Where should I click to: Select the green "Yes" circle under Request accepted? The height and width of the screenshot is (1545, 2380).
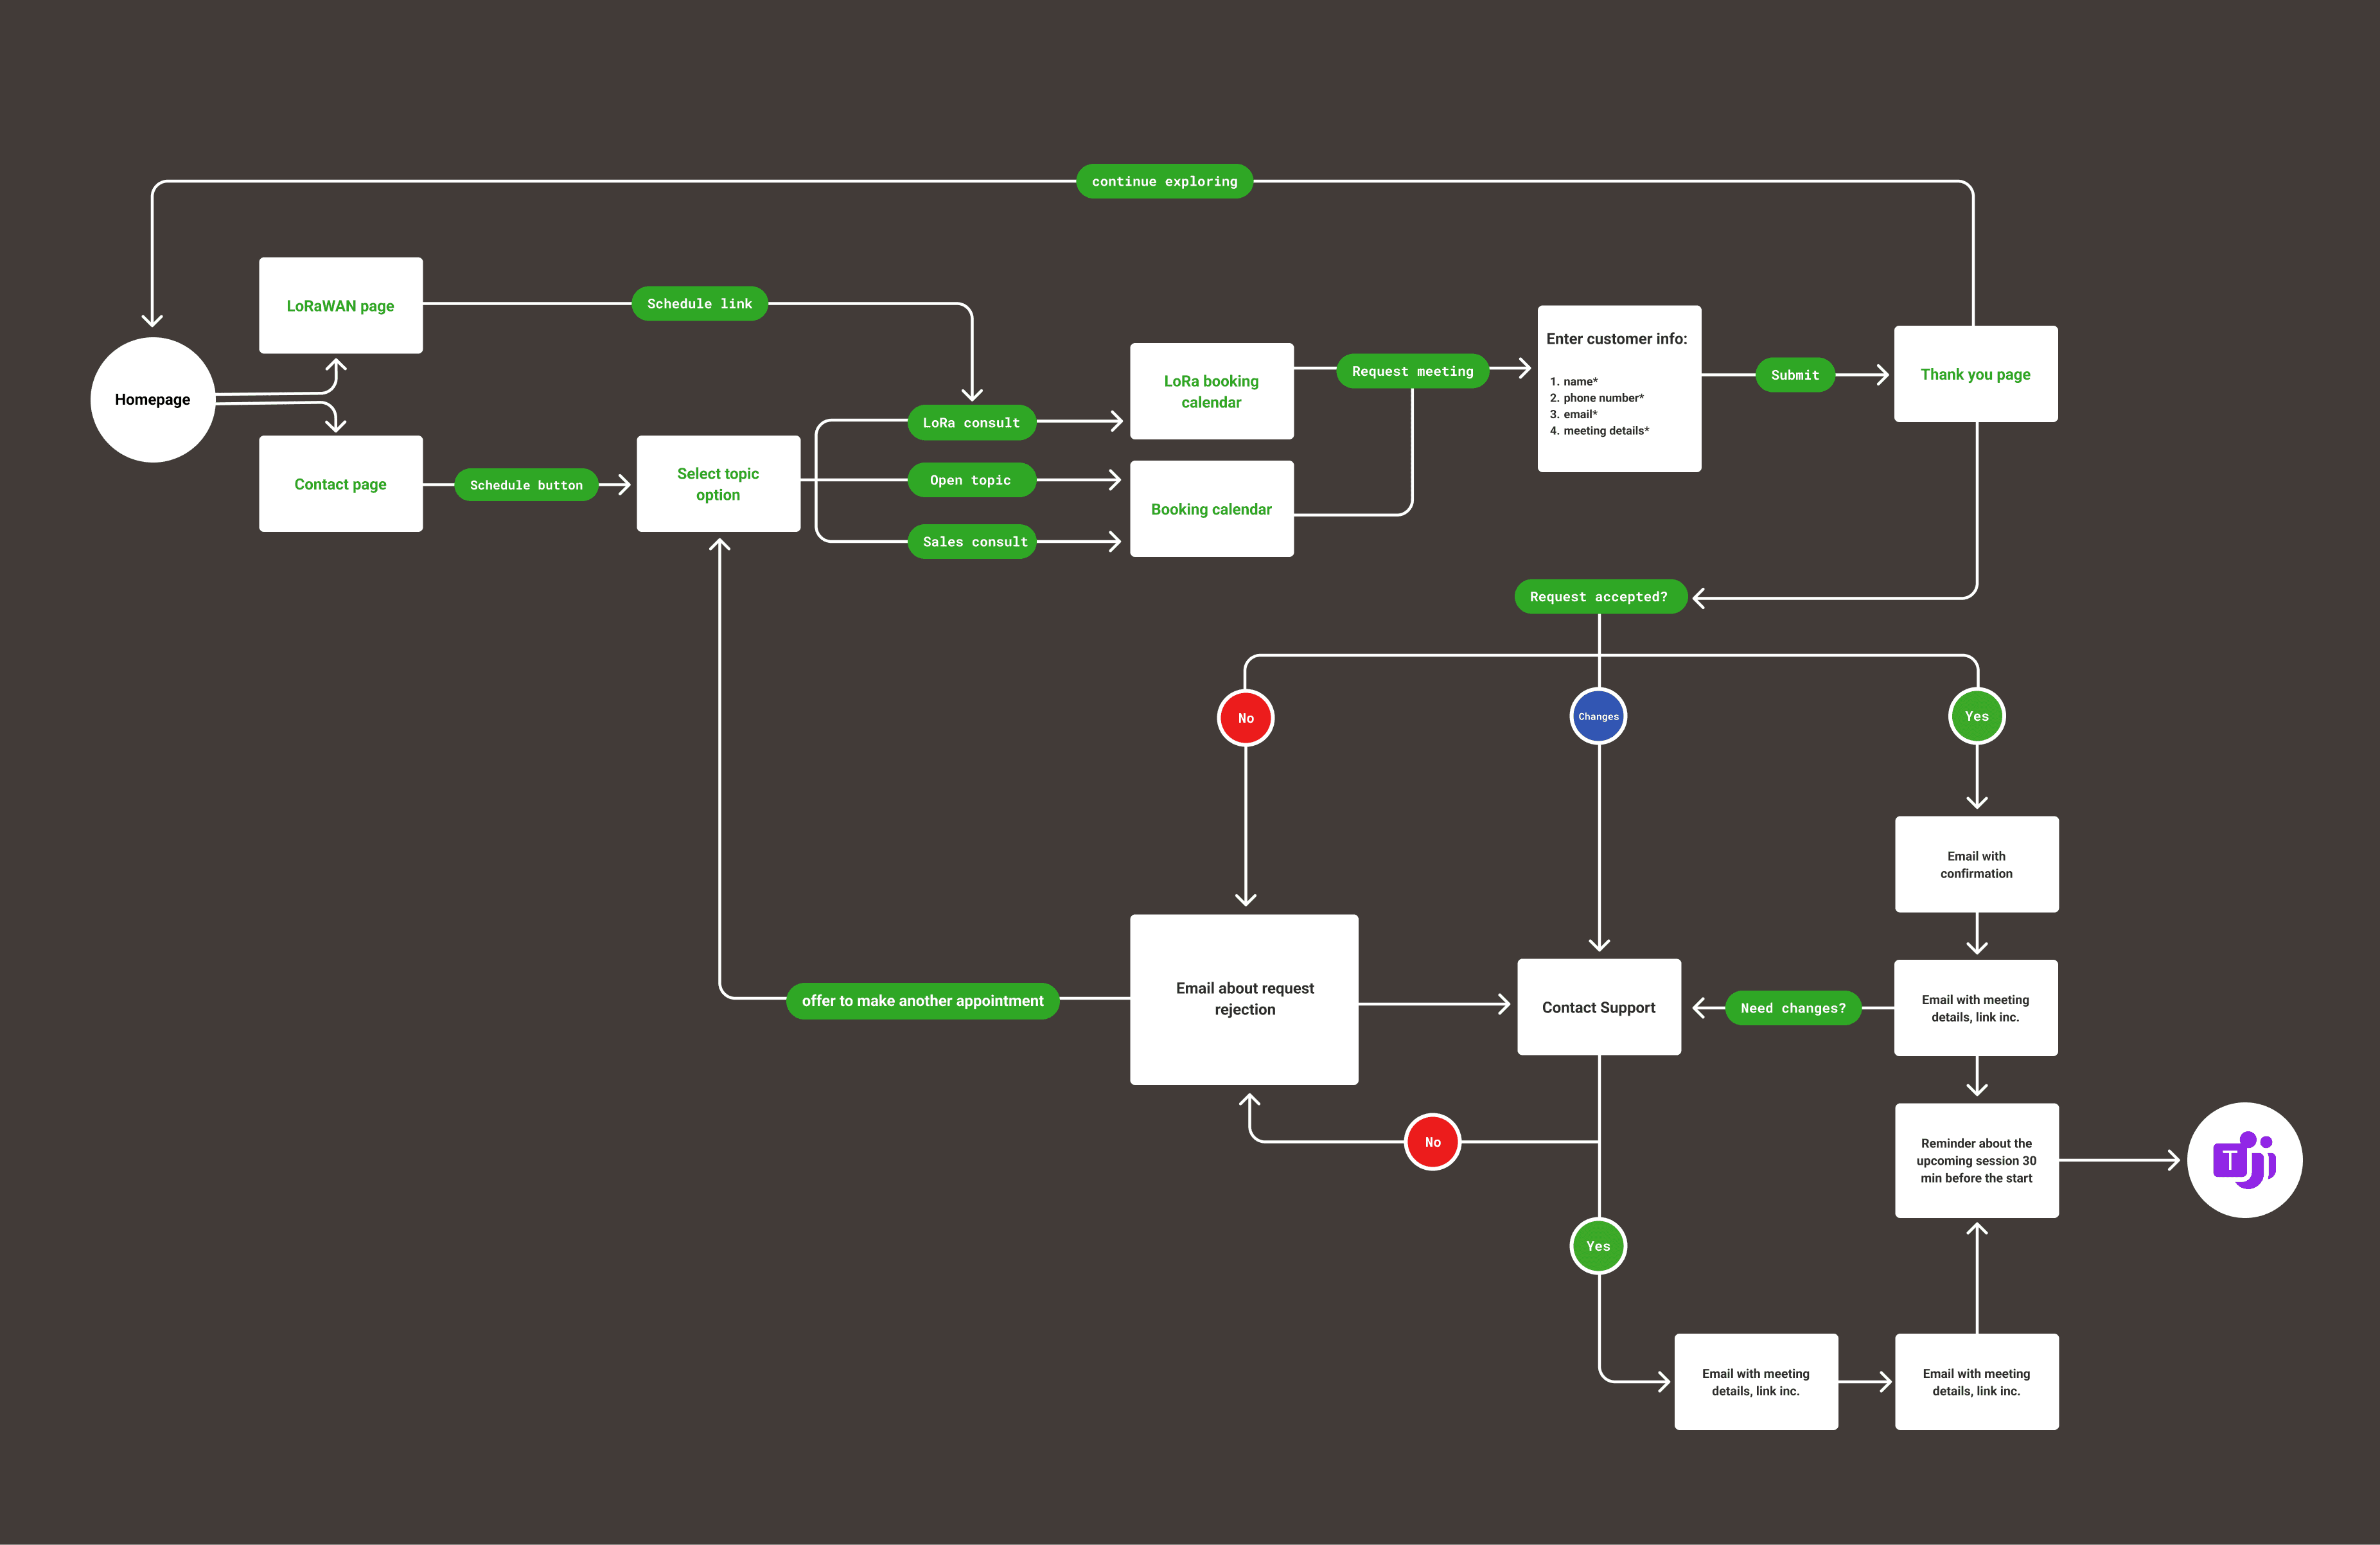(1976, 716)
